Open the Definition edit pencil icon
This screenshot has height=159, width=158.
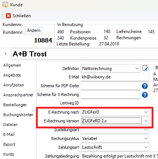pyautogui.click(x=145, y=68)
